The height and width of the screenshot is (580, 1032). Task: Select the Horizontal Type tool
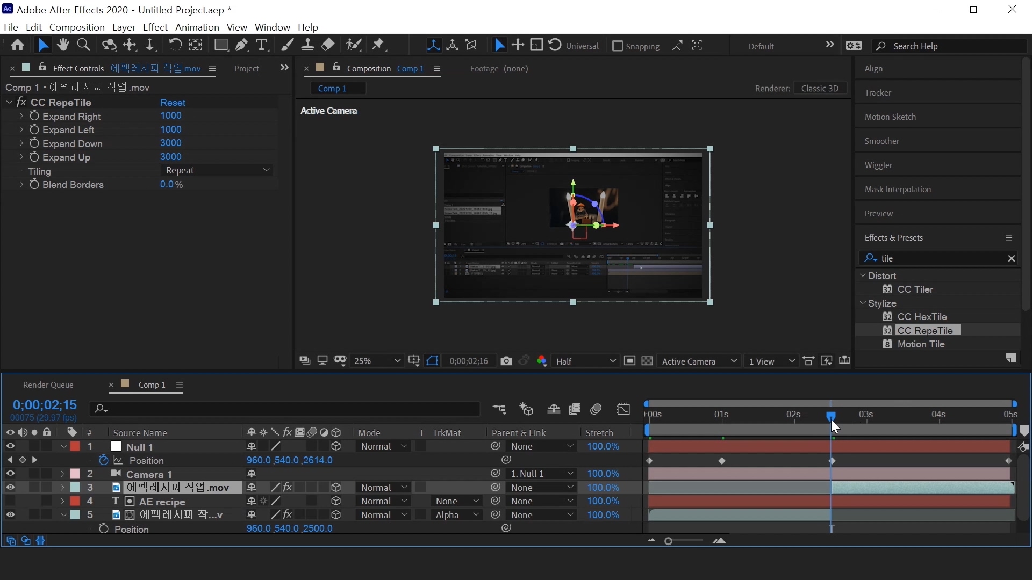tap(262, 45)
